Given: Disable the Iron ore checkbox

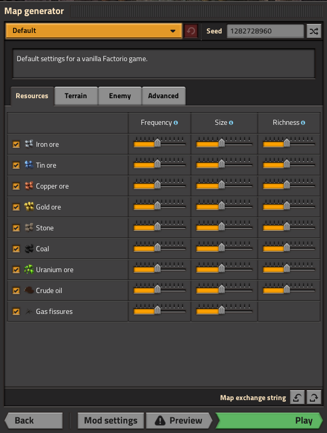Looking at the screenshot, I should 16,145.
